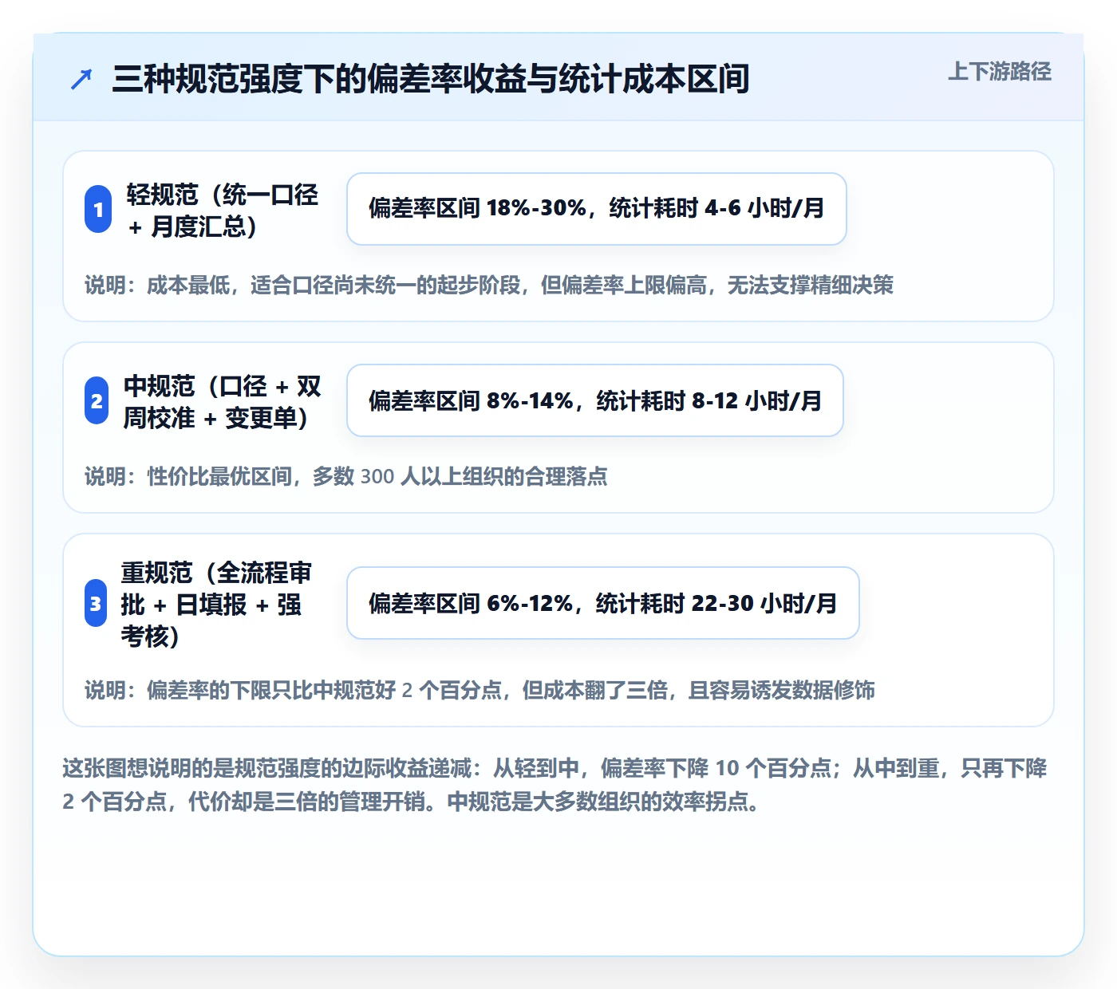
Task: Click the blue number 3 badge
Action: 96,603
